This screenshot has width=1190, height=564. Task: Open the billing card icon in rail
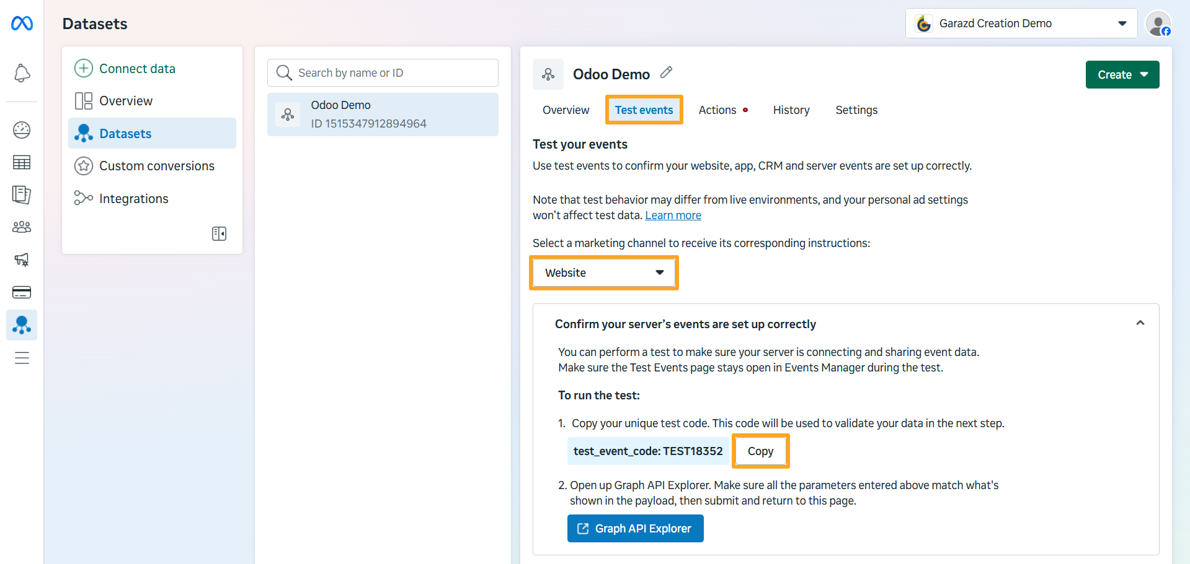[x=22, y=292]
